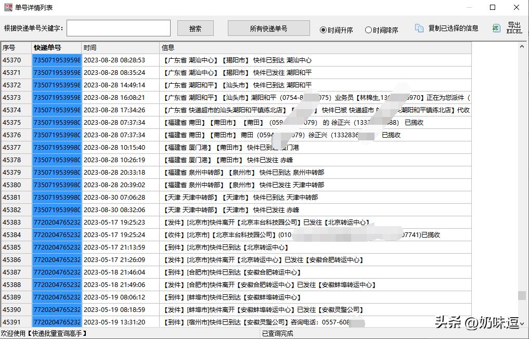Viewport: 529px width, 339px height.
Task: Click the 快递单号 column header
Action: coord(56,48)
